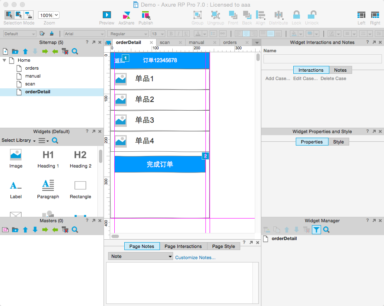Toggle bold text formatting
384x306 pixels.
click(171, 34)
